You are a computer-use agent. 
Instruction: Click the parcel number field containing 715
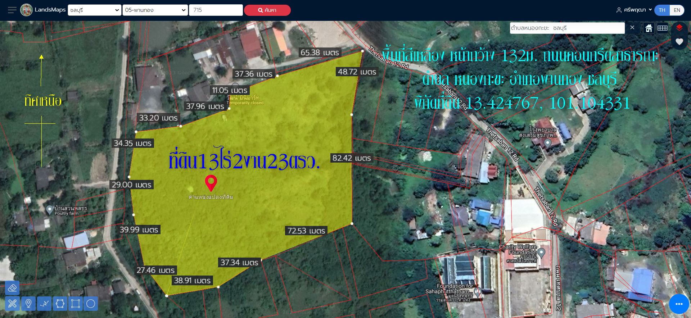(216, 10)
